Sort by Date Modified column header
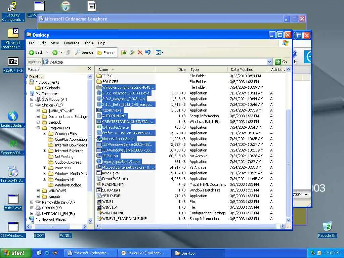Viewport: 344px width, 258px height. point(248,70)
